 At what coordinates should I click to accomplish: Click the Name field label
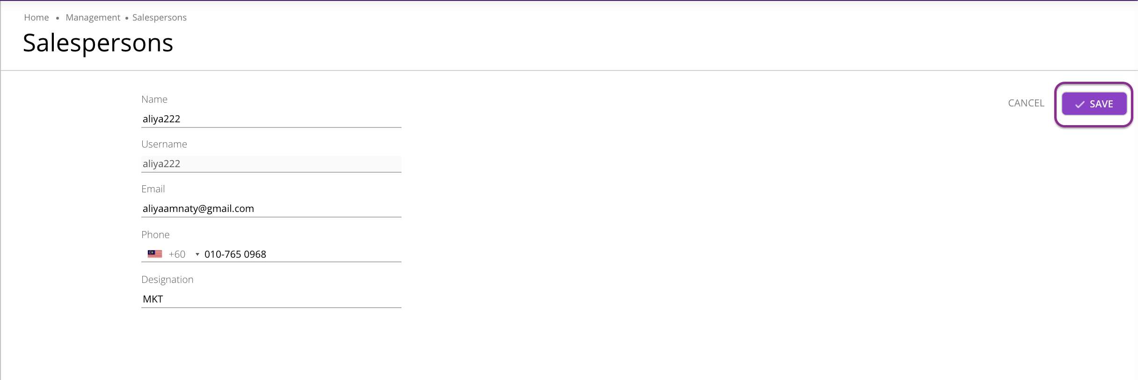pos(154,99)
